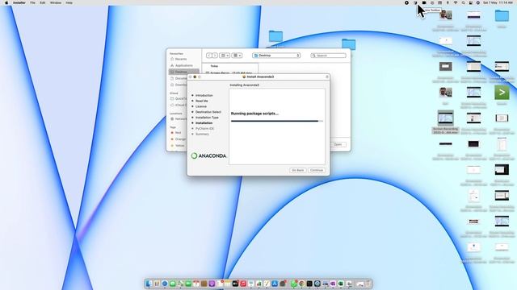Click the lock icon in installer title bar
Image resolution: width=517 pixels, height=290 pixels.
pos(326,77)
